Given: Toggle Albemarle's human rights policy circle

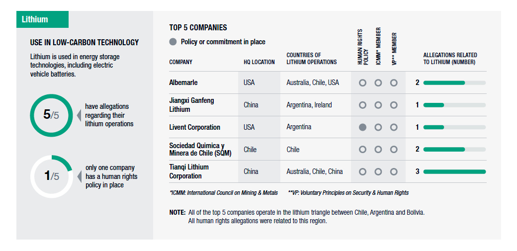Looking at the screenshot, I should tap(362, 83).
